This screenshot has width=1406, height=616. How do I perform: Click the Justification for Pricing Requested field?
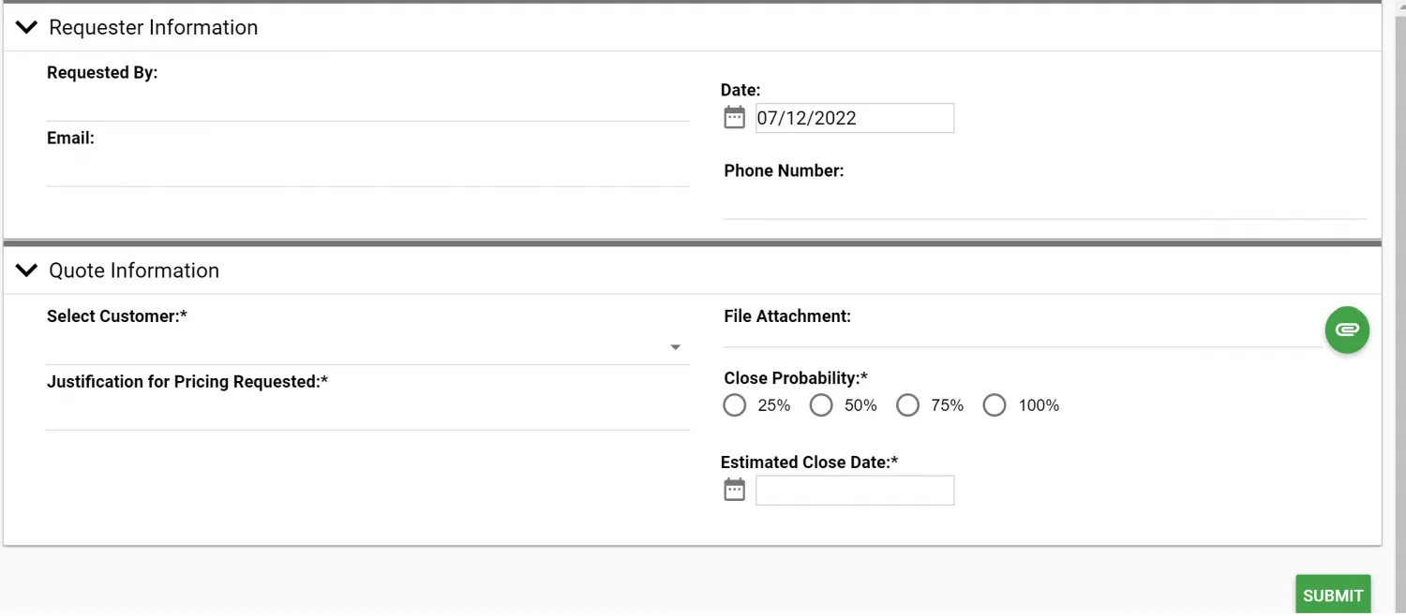[367, 413]
